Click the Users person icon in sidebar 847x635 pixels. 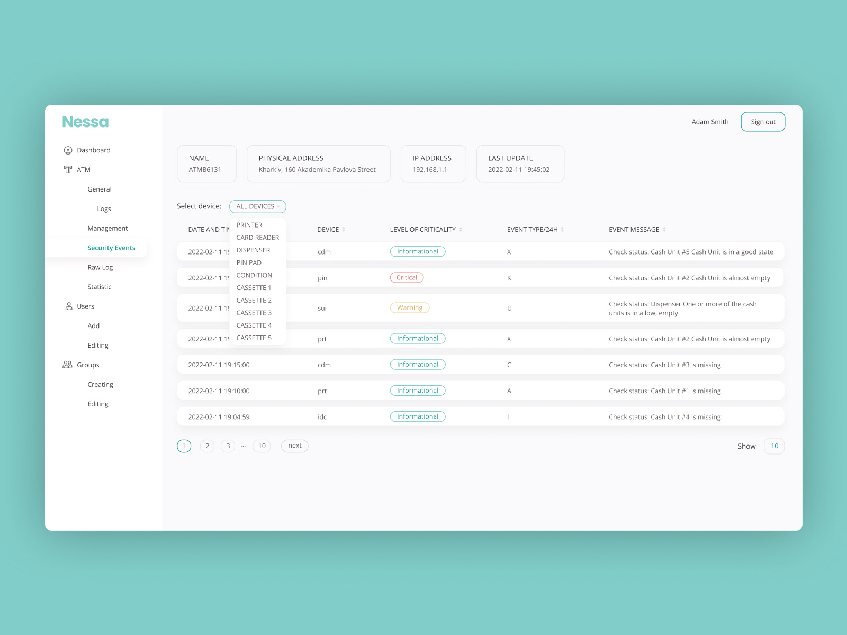tap(68, 306)
